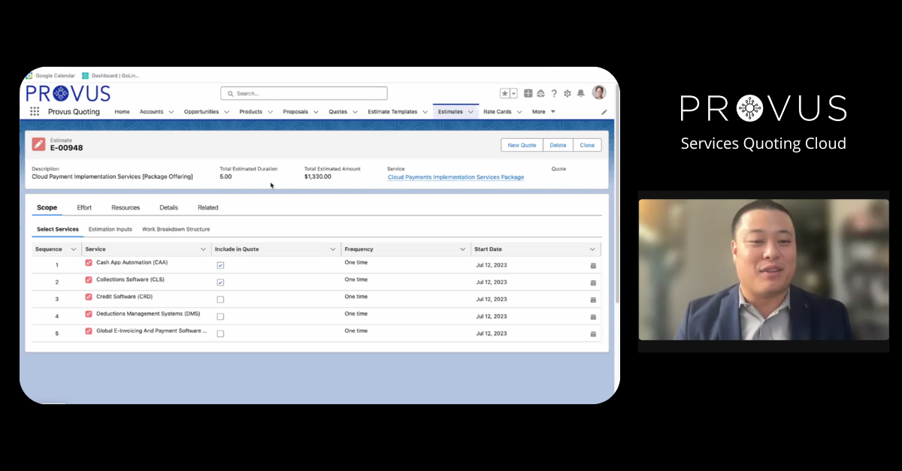Open the Sequence column menu chevron

(x=74, y=249)
